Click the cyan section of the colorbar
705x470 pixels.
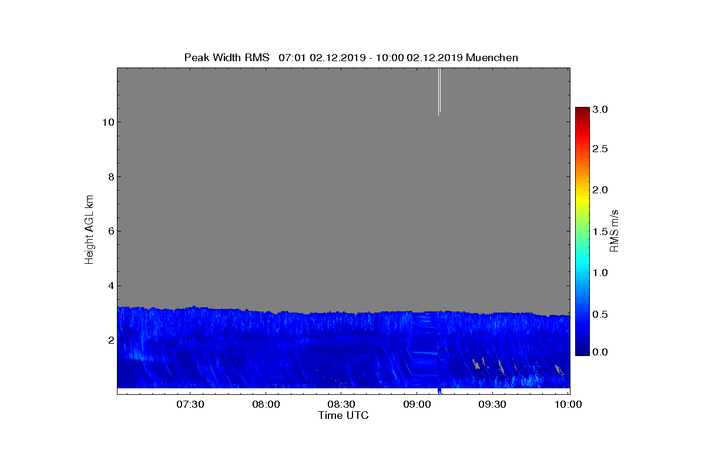582,263
